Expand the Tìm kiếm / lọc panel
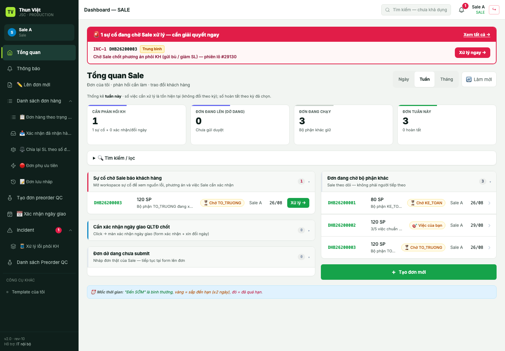 tap(292, 158)
